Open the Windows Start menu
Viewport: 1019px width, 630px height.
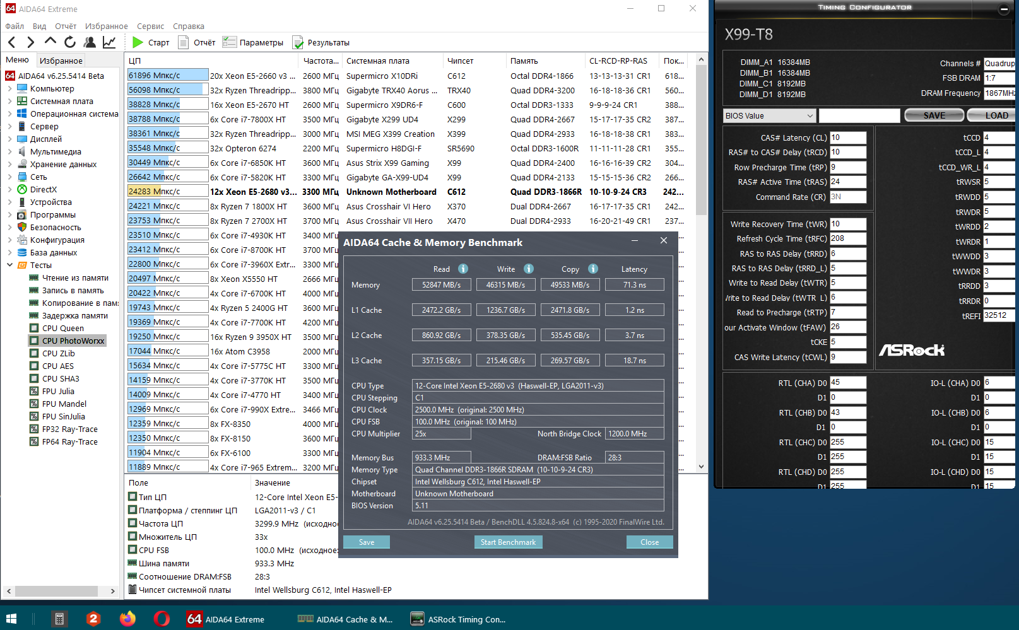coord(11,619)
